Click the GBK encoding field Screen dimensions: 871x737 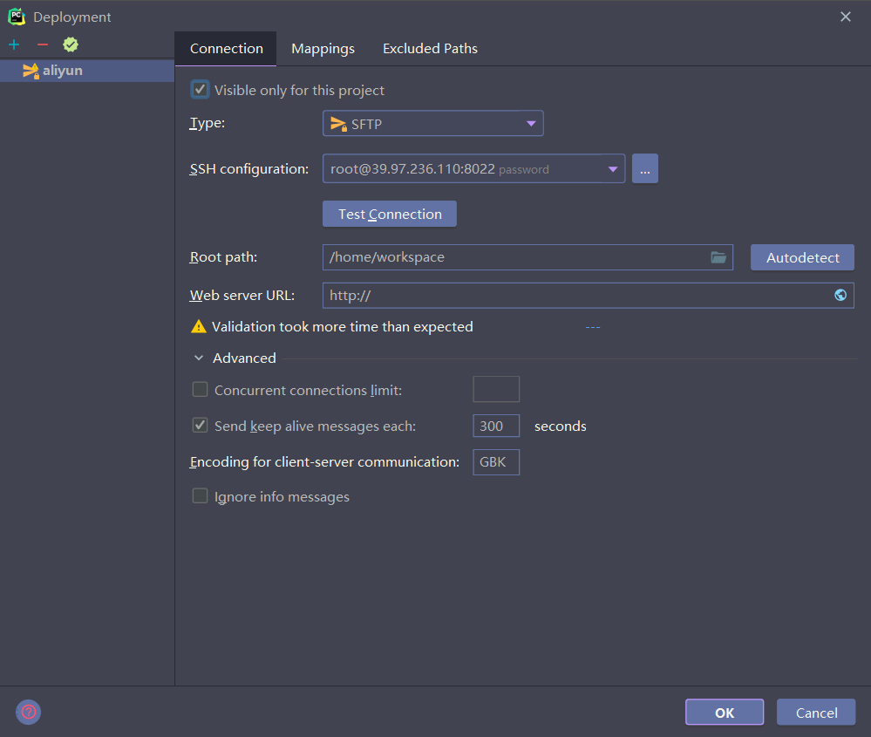coord(496,462)
